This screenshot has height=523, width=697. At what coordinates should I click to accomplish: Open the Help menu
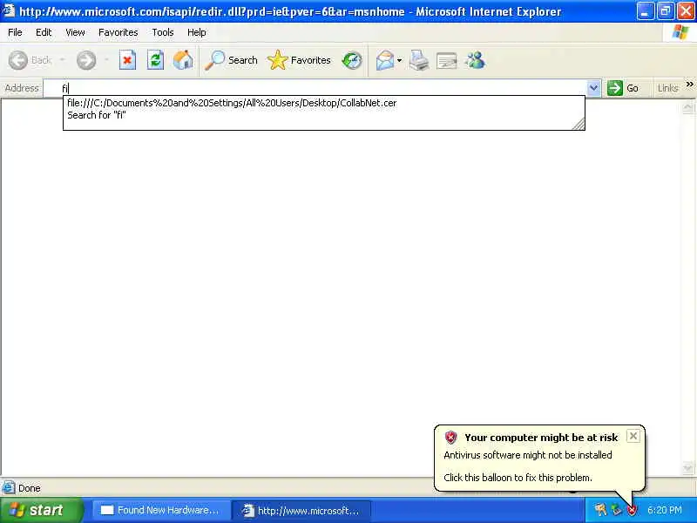197,32
